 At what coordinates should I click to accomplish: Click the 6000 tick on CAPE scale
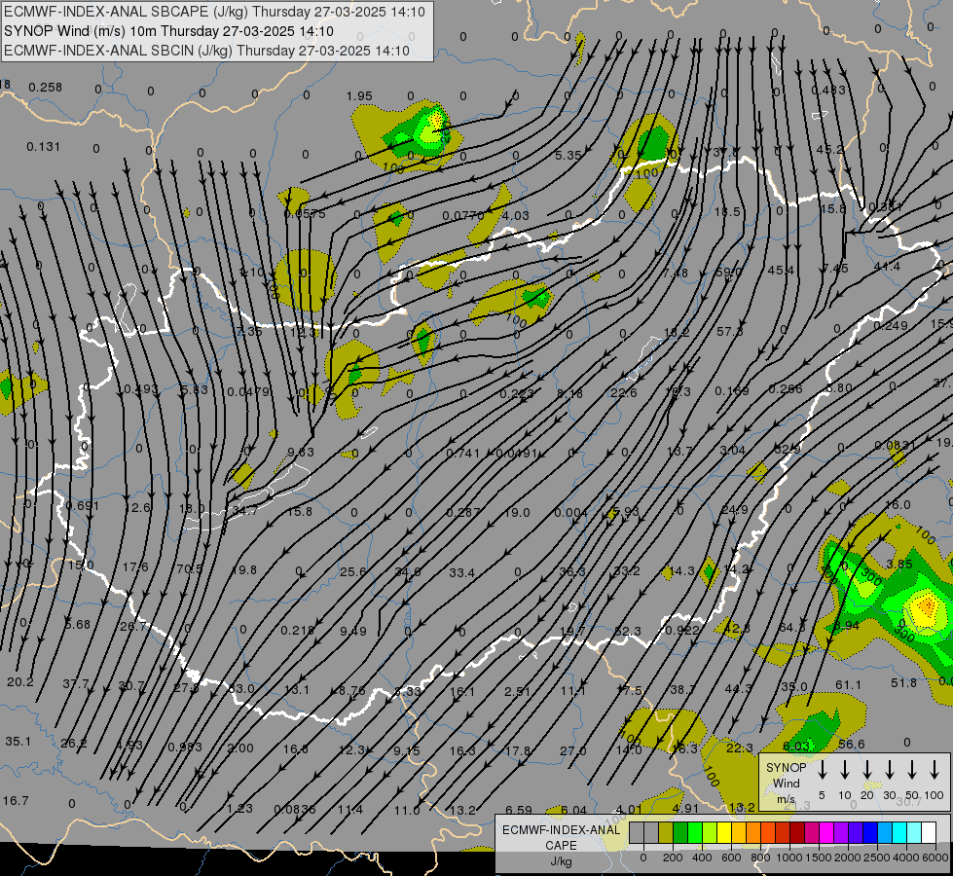click(x=936, y=858)
